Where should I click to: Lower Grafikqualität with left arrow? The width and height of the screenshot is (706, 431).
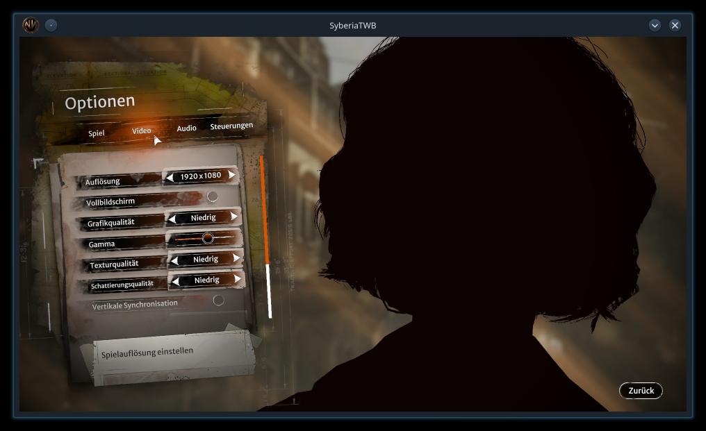coord(172,219)
